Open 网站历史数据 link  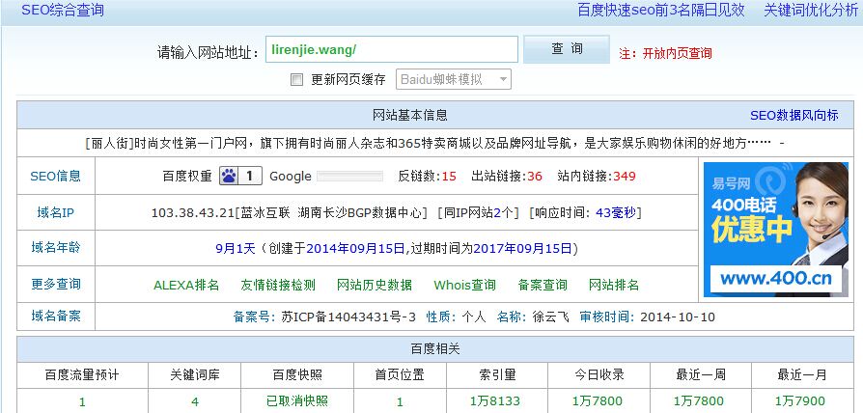pyautogui.click(x=375, y=285)
